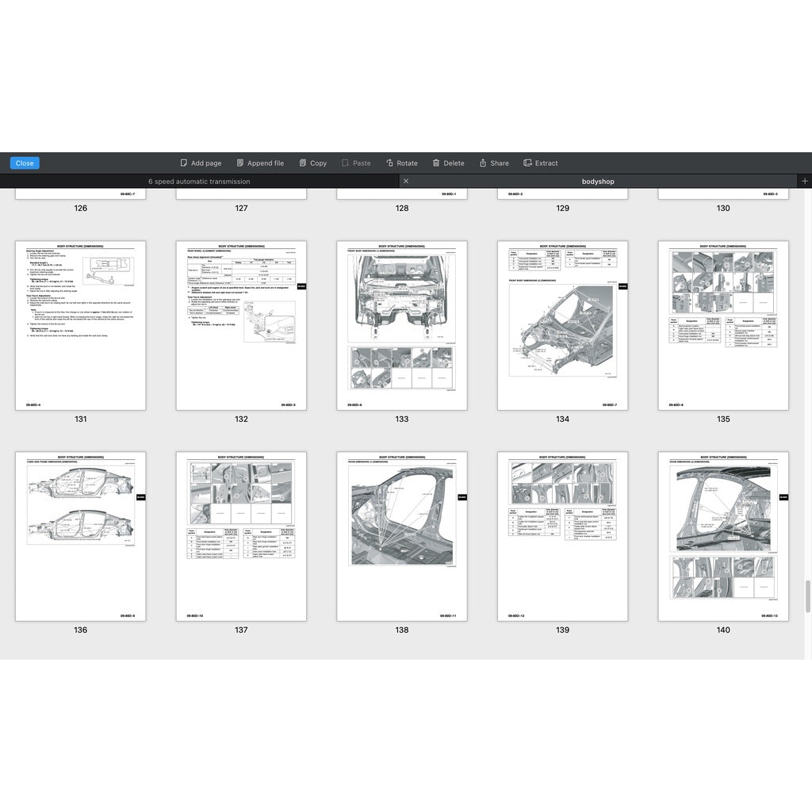812x812 pixels.
Task: Choose page 135 thumbnail
Action: tap(723, 326)
